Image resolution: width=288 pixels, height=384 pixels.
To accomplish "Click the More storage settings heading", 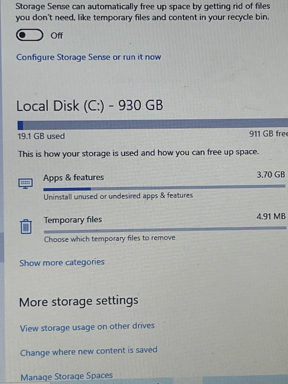I will [78, 301].
